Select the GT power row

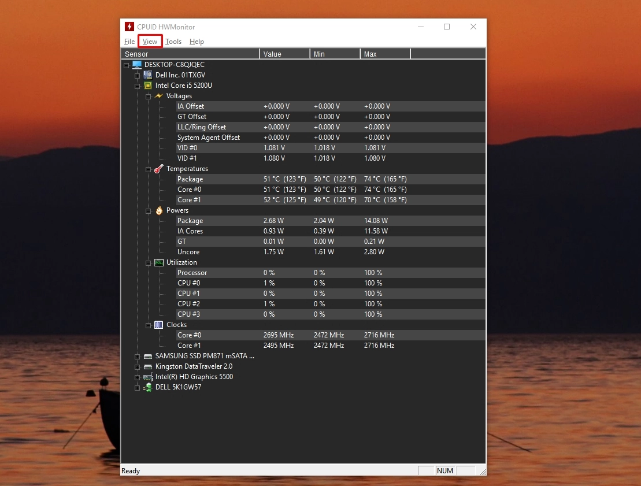[331, 241]
